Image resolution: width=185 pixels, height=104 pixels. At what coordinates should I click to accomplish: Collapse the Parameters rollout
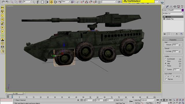coord(173,40)
